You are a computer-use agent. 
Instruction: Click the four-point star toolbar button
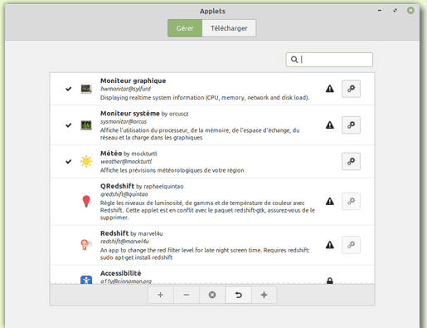(264, 295)
